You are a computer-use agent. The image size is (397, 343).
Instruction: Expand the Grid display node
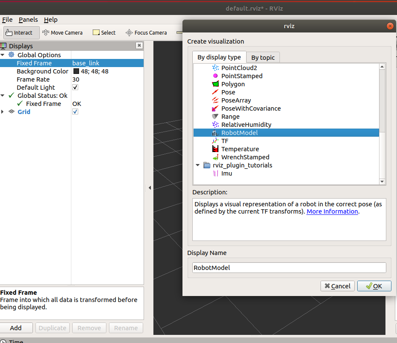(3, 111)
